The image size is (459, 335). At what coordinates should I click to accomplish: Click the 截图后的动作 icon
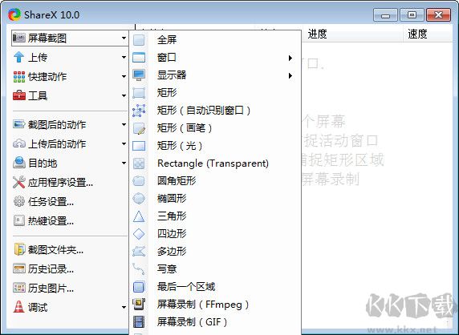pyautogui.click(x=19, y=124)
